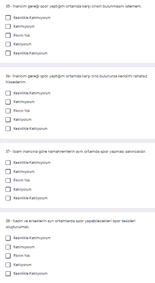Check 'Fikrim Yok' in question 38
The image size is (155, 283).
(8, 256)
